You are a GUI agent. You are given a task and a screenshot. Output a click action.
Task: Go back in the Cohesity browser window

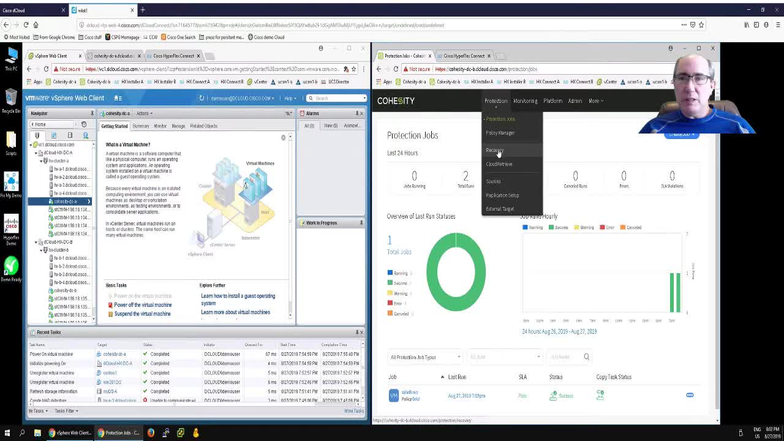[379, 69]
